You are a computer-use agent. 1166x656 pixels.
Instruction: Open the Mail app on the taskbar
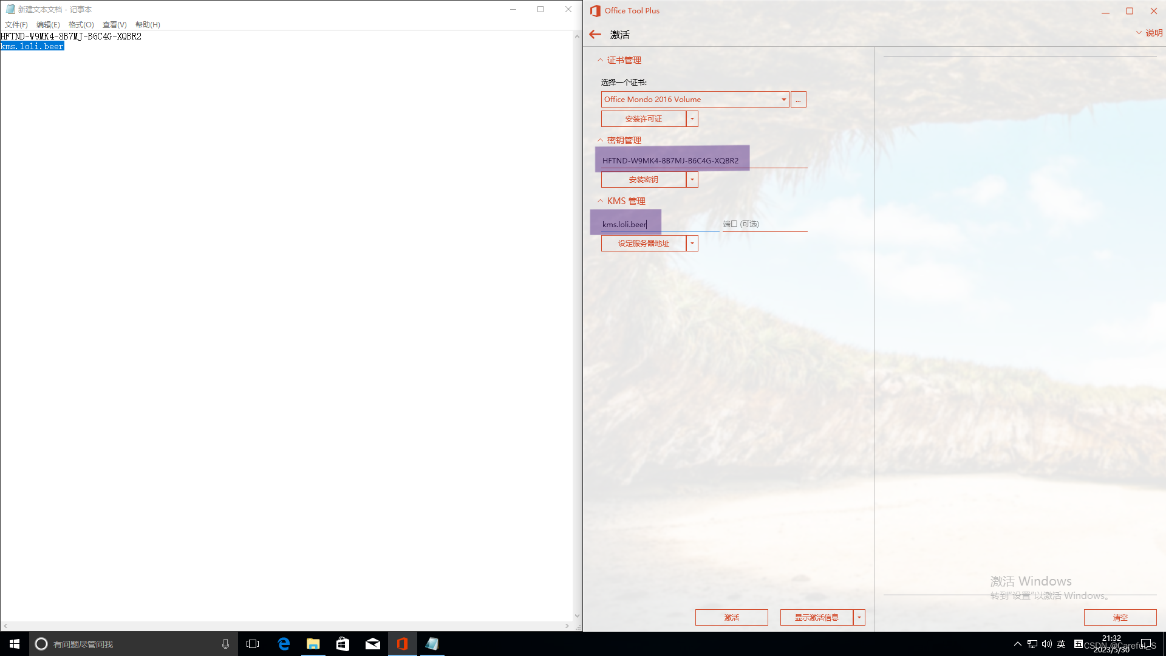[x=372, y=644]
